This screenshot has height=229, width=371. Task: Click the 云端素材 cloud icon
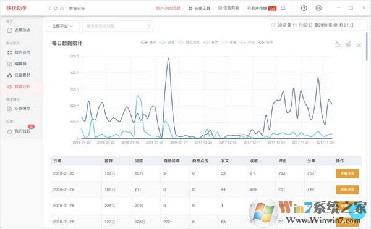9,75
